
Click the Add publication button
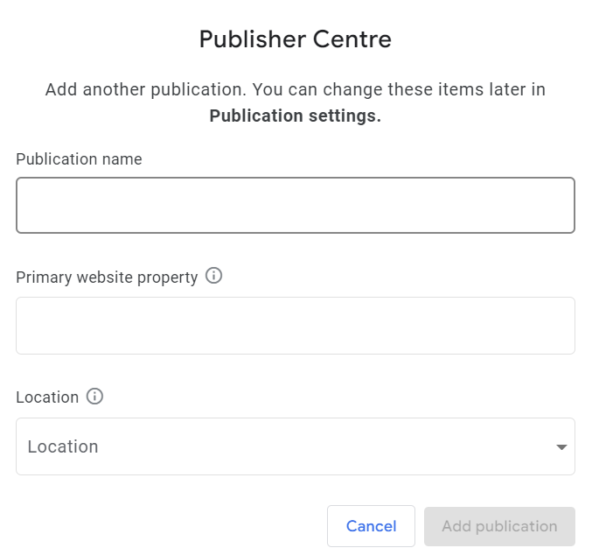[x=499, y=526]
